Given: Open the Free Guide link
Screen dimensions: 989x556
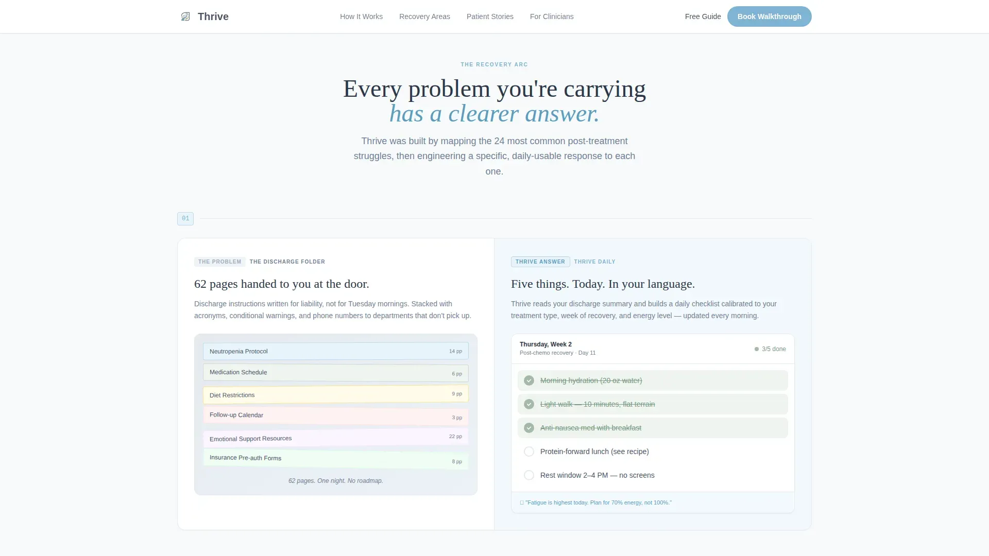Looking at the screenshot, I should 703,16.
